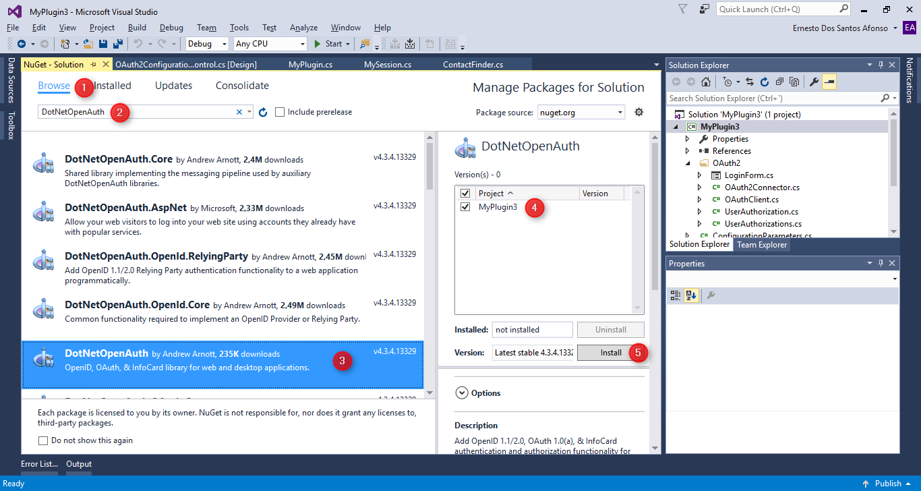The image size is (921, 491).
Task: Toggle the select-all projects header checkbox
Action: (x=465, y=194)
